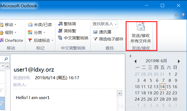Click sender user1@ldxy.orz
This screenshot has height=111, width=187.
pyautogui.click(x=34, y=70)
